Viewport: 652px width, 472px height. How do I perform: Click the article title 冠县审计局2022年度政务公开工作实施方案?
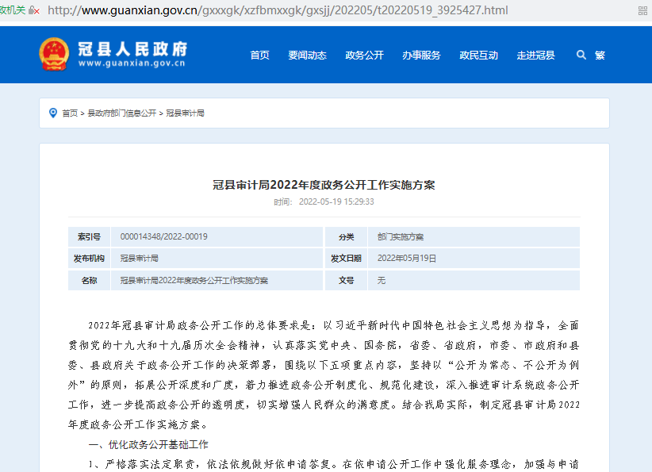[x=324, y=185]
